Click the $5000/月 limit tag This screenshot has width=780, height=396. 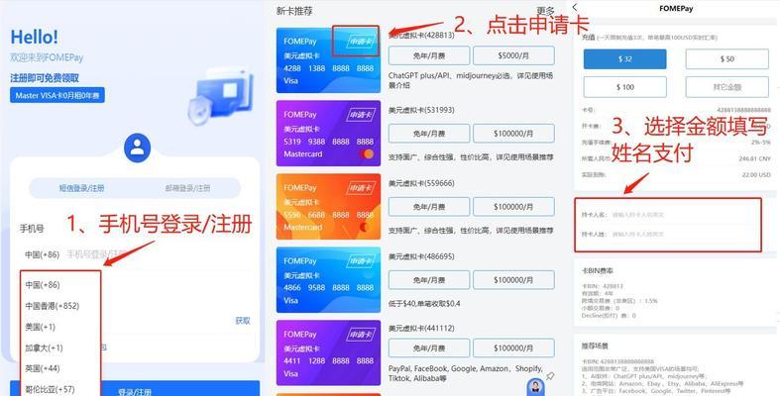coord(513,55)
